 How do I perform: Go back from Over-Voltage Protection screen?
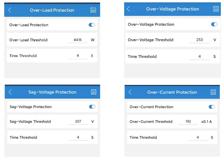pyautogui.click(x=128, y=9)
